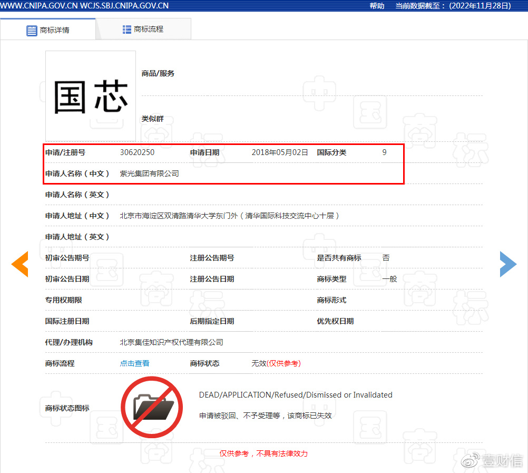This screenshot has width=528, height=473.
Task: Click the red 仅供参考，不具有法律效力 notice
Action: pyautogui.click(x=263, y=453)
